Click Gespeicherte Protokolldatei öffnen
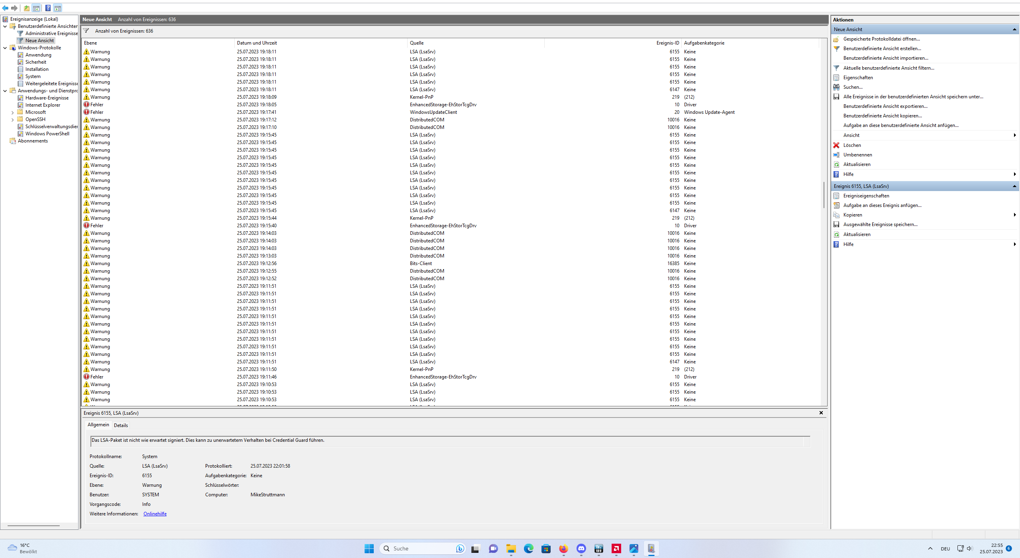This screenshot has height=558, width=1020. click(881, 39)
